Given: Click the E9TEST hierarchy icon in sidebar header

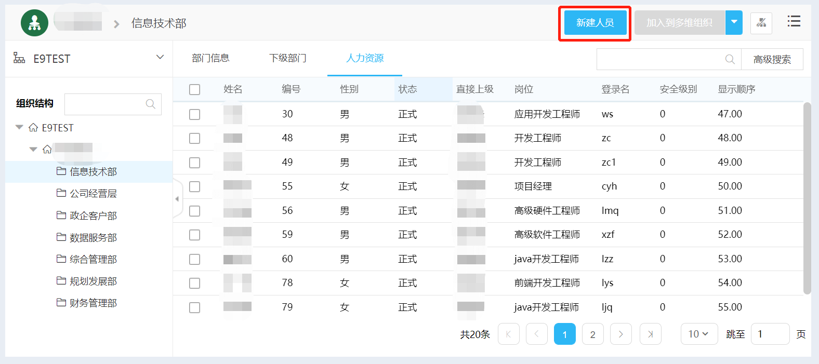Looking at the screenshot, I should [19, 58].
